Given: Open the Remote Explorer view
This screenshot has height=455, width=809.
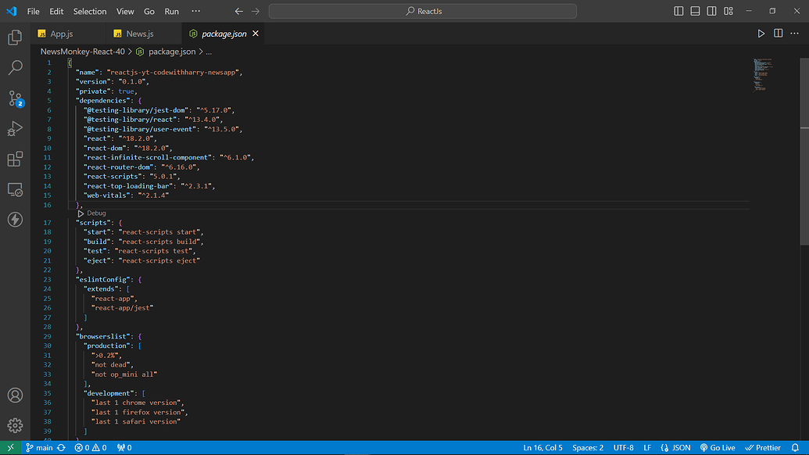Looking at the screenshot, I should click(x=15, y=190).
